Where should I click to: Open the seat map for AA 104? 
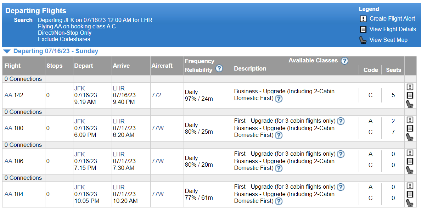(x=410, y=203)
